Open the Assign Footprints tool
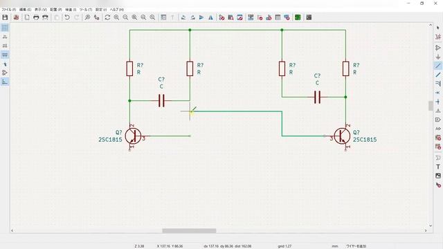Viewport: 443px width, 249px height. pos(269,17)
